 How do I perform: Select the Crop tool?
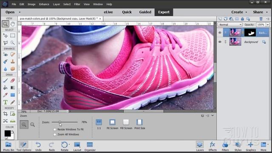[x=6, y=114]
